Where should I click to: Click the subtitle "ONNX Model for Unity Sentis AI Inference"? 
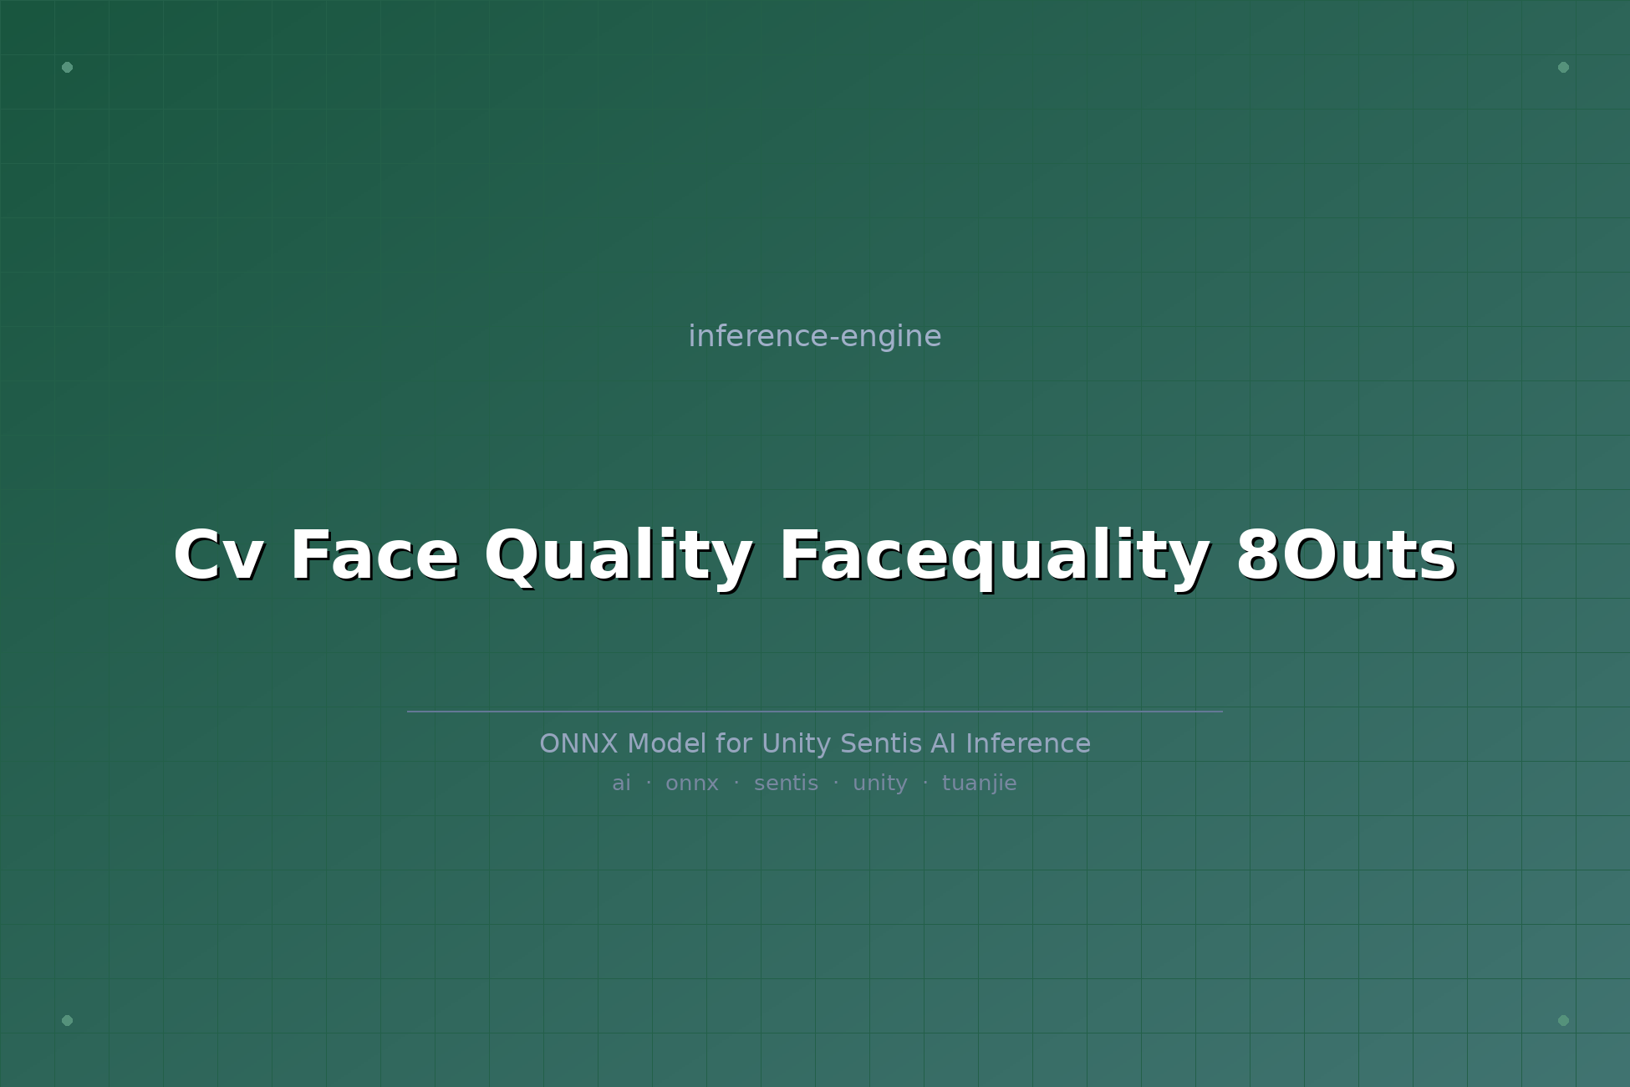[x=815, y=743]
